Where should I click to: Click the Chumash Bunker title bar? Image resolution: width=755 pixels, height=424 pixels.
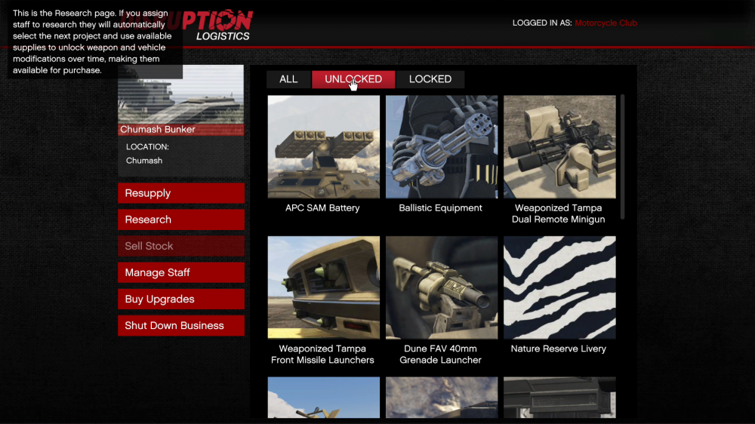point(181,130)
